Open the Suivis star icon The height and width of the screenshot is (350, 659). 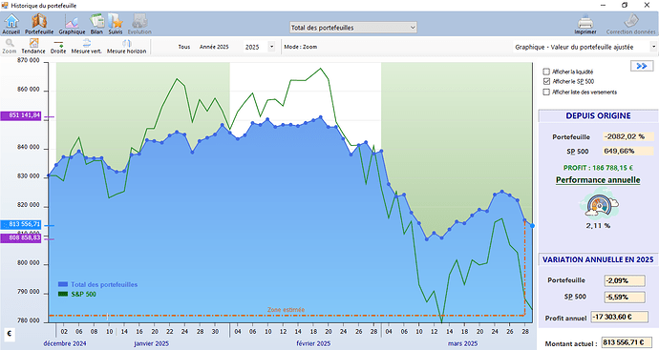(116, 24)
